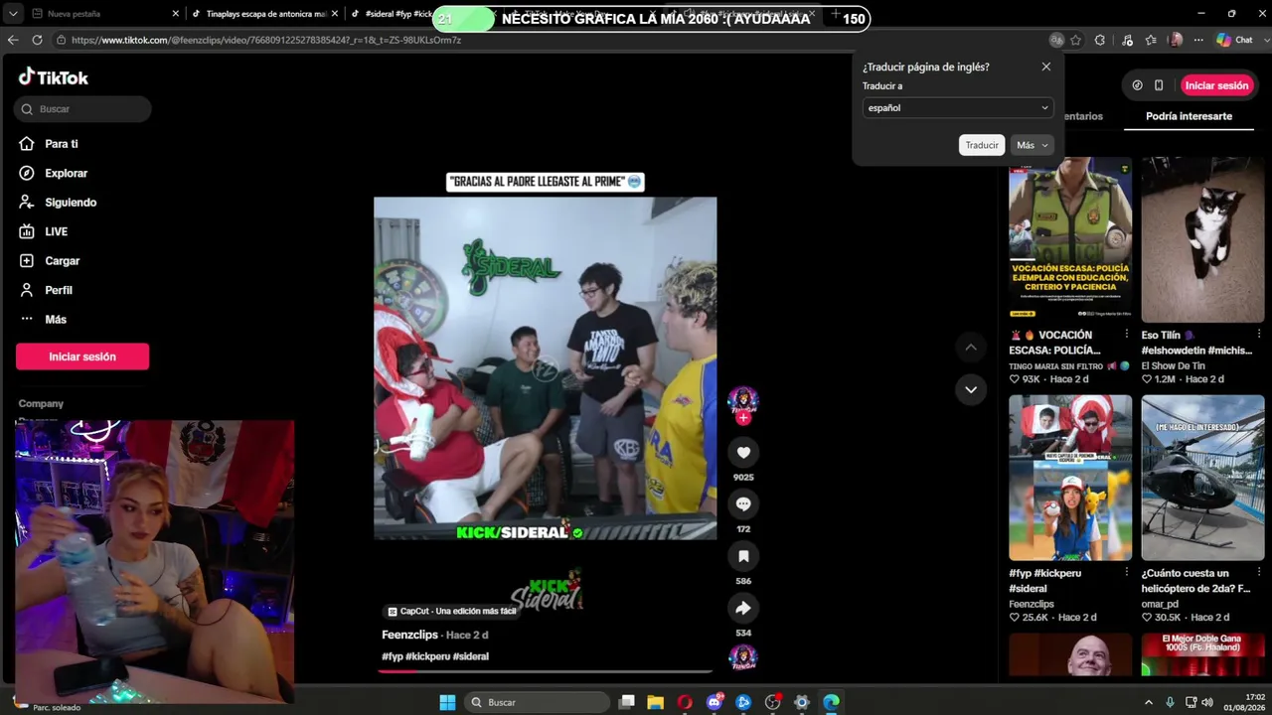This screenshot has height=715, width=1272.
Task: Click the header Iniciar sesión button
Action: coord(1216,85)
